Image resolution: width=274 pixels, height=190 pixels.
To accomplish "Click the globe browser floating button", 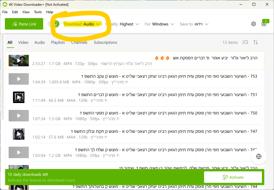I will (x=259, y=156).
